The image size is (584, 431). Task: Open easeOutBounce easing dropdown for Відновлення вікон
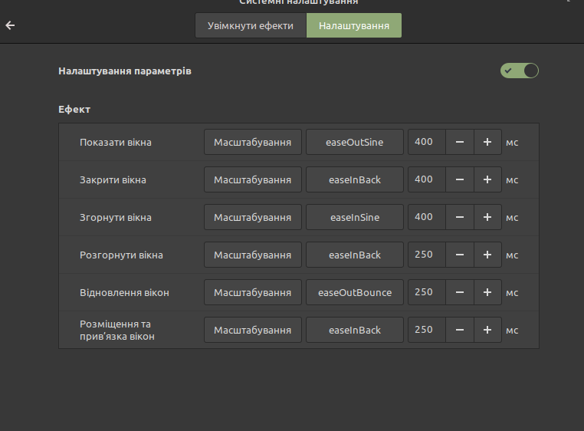355,293
